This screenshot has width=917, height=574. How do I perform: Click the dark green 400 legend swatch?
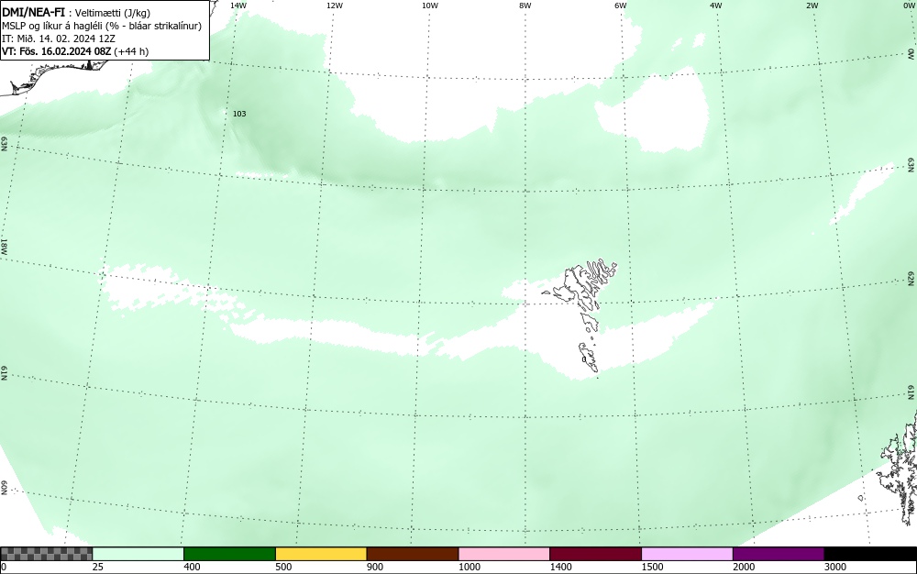(229, 554)
